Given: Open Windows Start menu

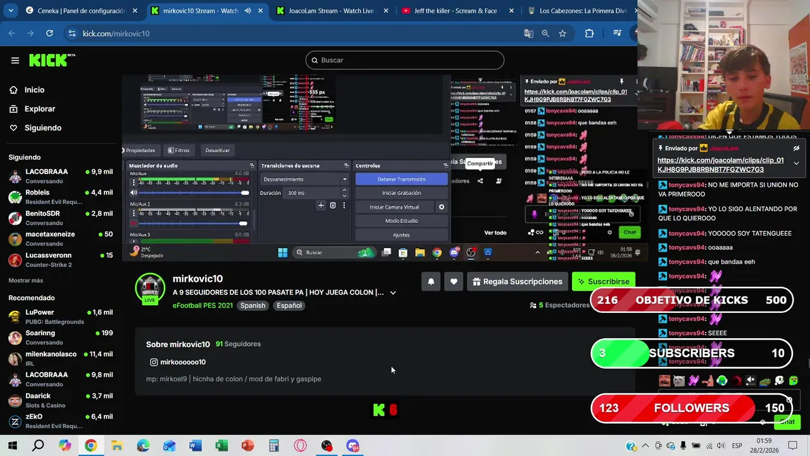Looking at the screenshot, I should [13, 446].
